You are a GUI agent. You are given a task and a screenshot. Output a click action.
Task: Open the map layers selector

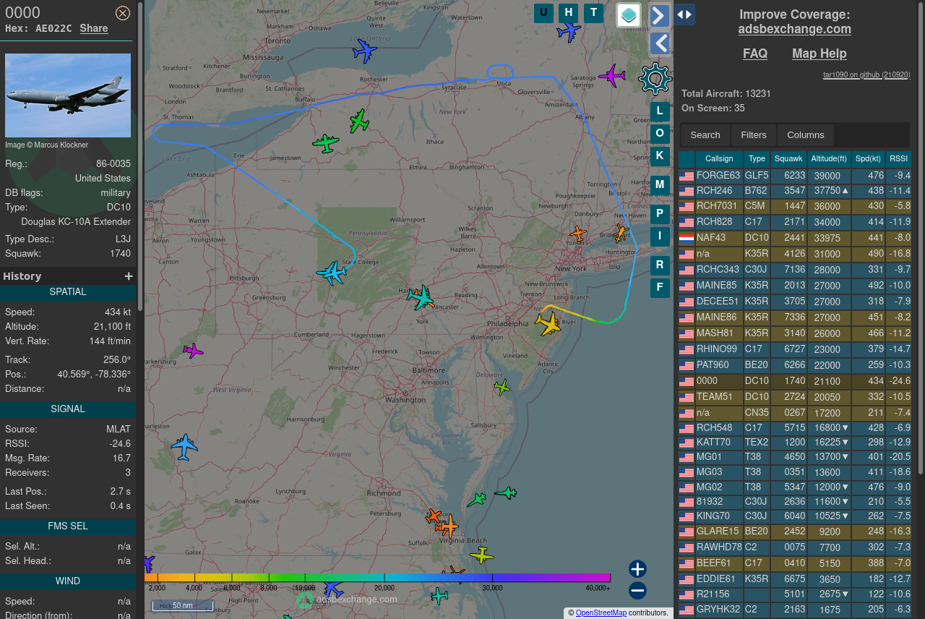click(629, 15)
